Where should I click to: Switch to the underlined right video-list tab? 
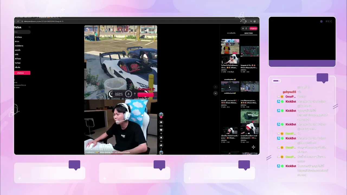point(249,33)
